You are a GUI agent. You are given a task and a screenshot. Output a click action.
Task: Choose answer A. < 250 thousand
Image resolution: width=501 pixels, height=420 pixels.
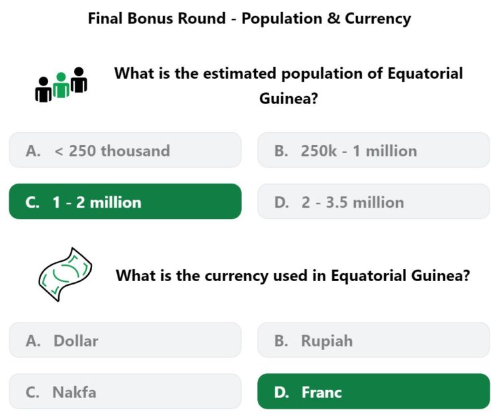[x=126, y=150]
